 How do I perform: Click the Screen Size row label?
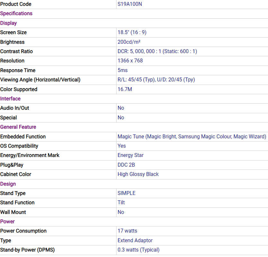pos(13,32)
